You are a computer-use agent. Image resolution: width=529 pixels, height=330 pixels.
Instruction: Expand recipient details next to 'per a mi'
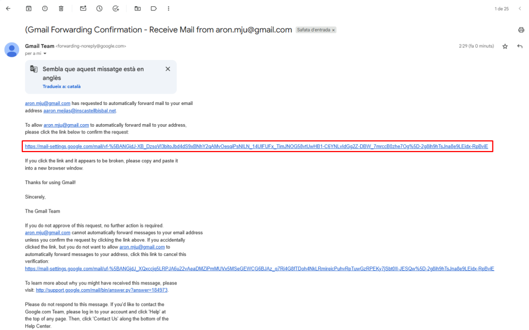click(45, 54)
